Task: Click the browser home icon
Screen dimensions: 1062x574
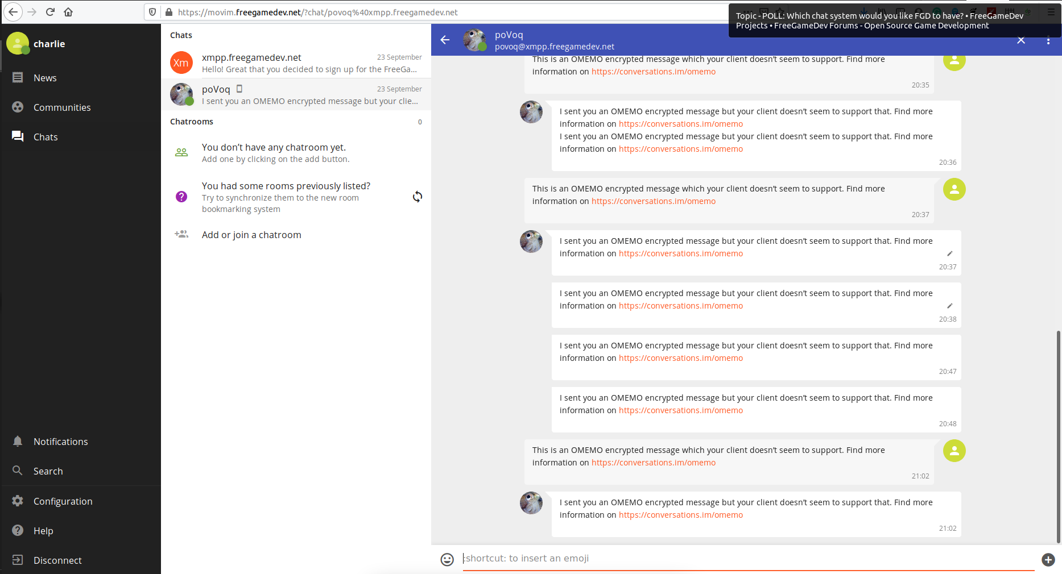Action: (x=68, y=12)
